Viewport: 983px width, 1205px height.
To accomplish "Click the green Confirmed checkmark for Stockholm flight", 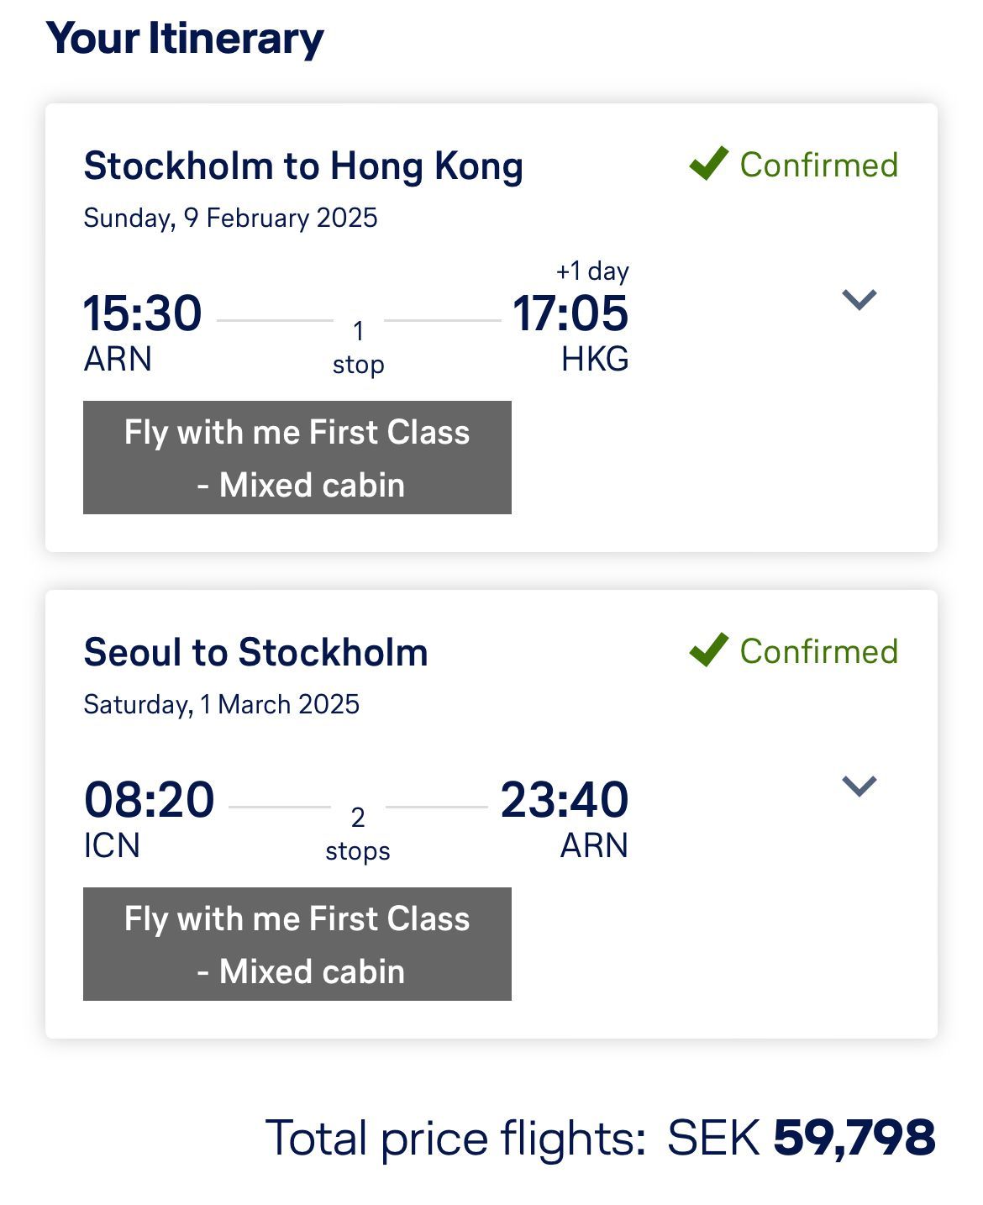I will (x=708, y=163).
